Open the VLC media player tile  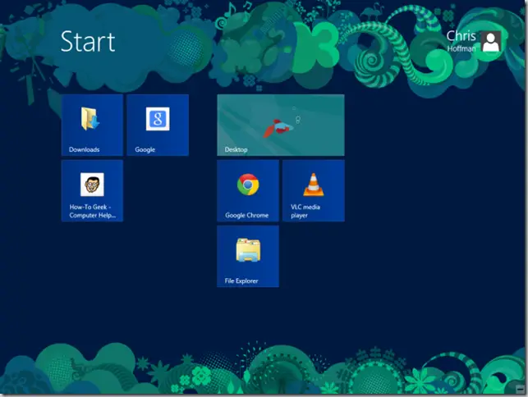pos(314,191)
